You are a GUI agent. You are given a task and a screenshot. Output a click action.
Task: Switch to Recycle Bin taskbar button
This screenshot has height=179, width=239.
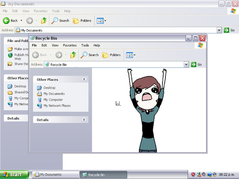(x=103, y=175)
